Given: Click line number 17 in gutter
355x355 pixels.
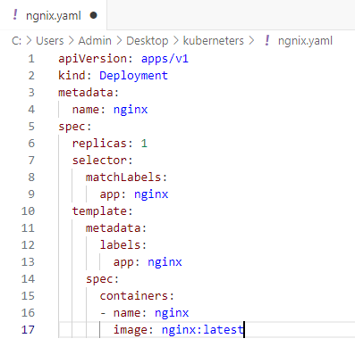Looking at the screenshot, I should pos(28,330).
